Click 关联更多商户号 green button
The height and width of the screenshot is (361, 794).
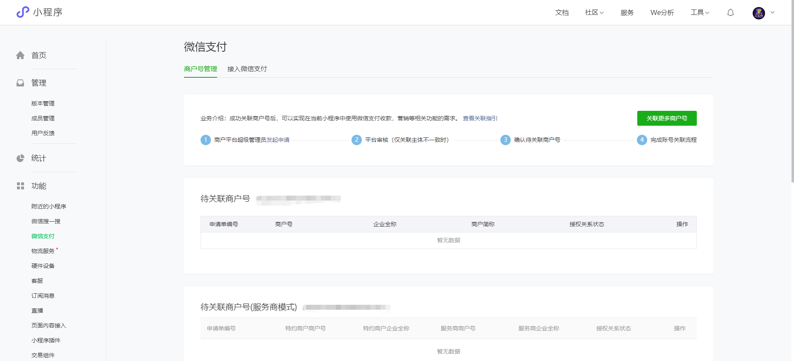[x=667, y=118]
